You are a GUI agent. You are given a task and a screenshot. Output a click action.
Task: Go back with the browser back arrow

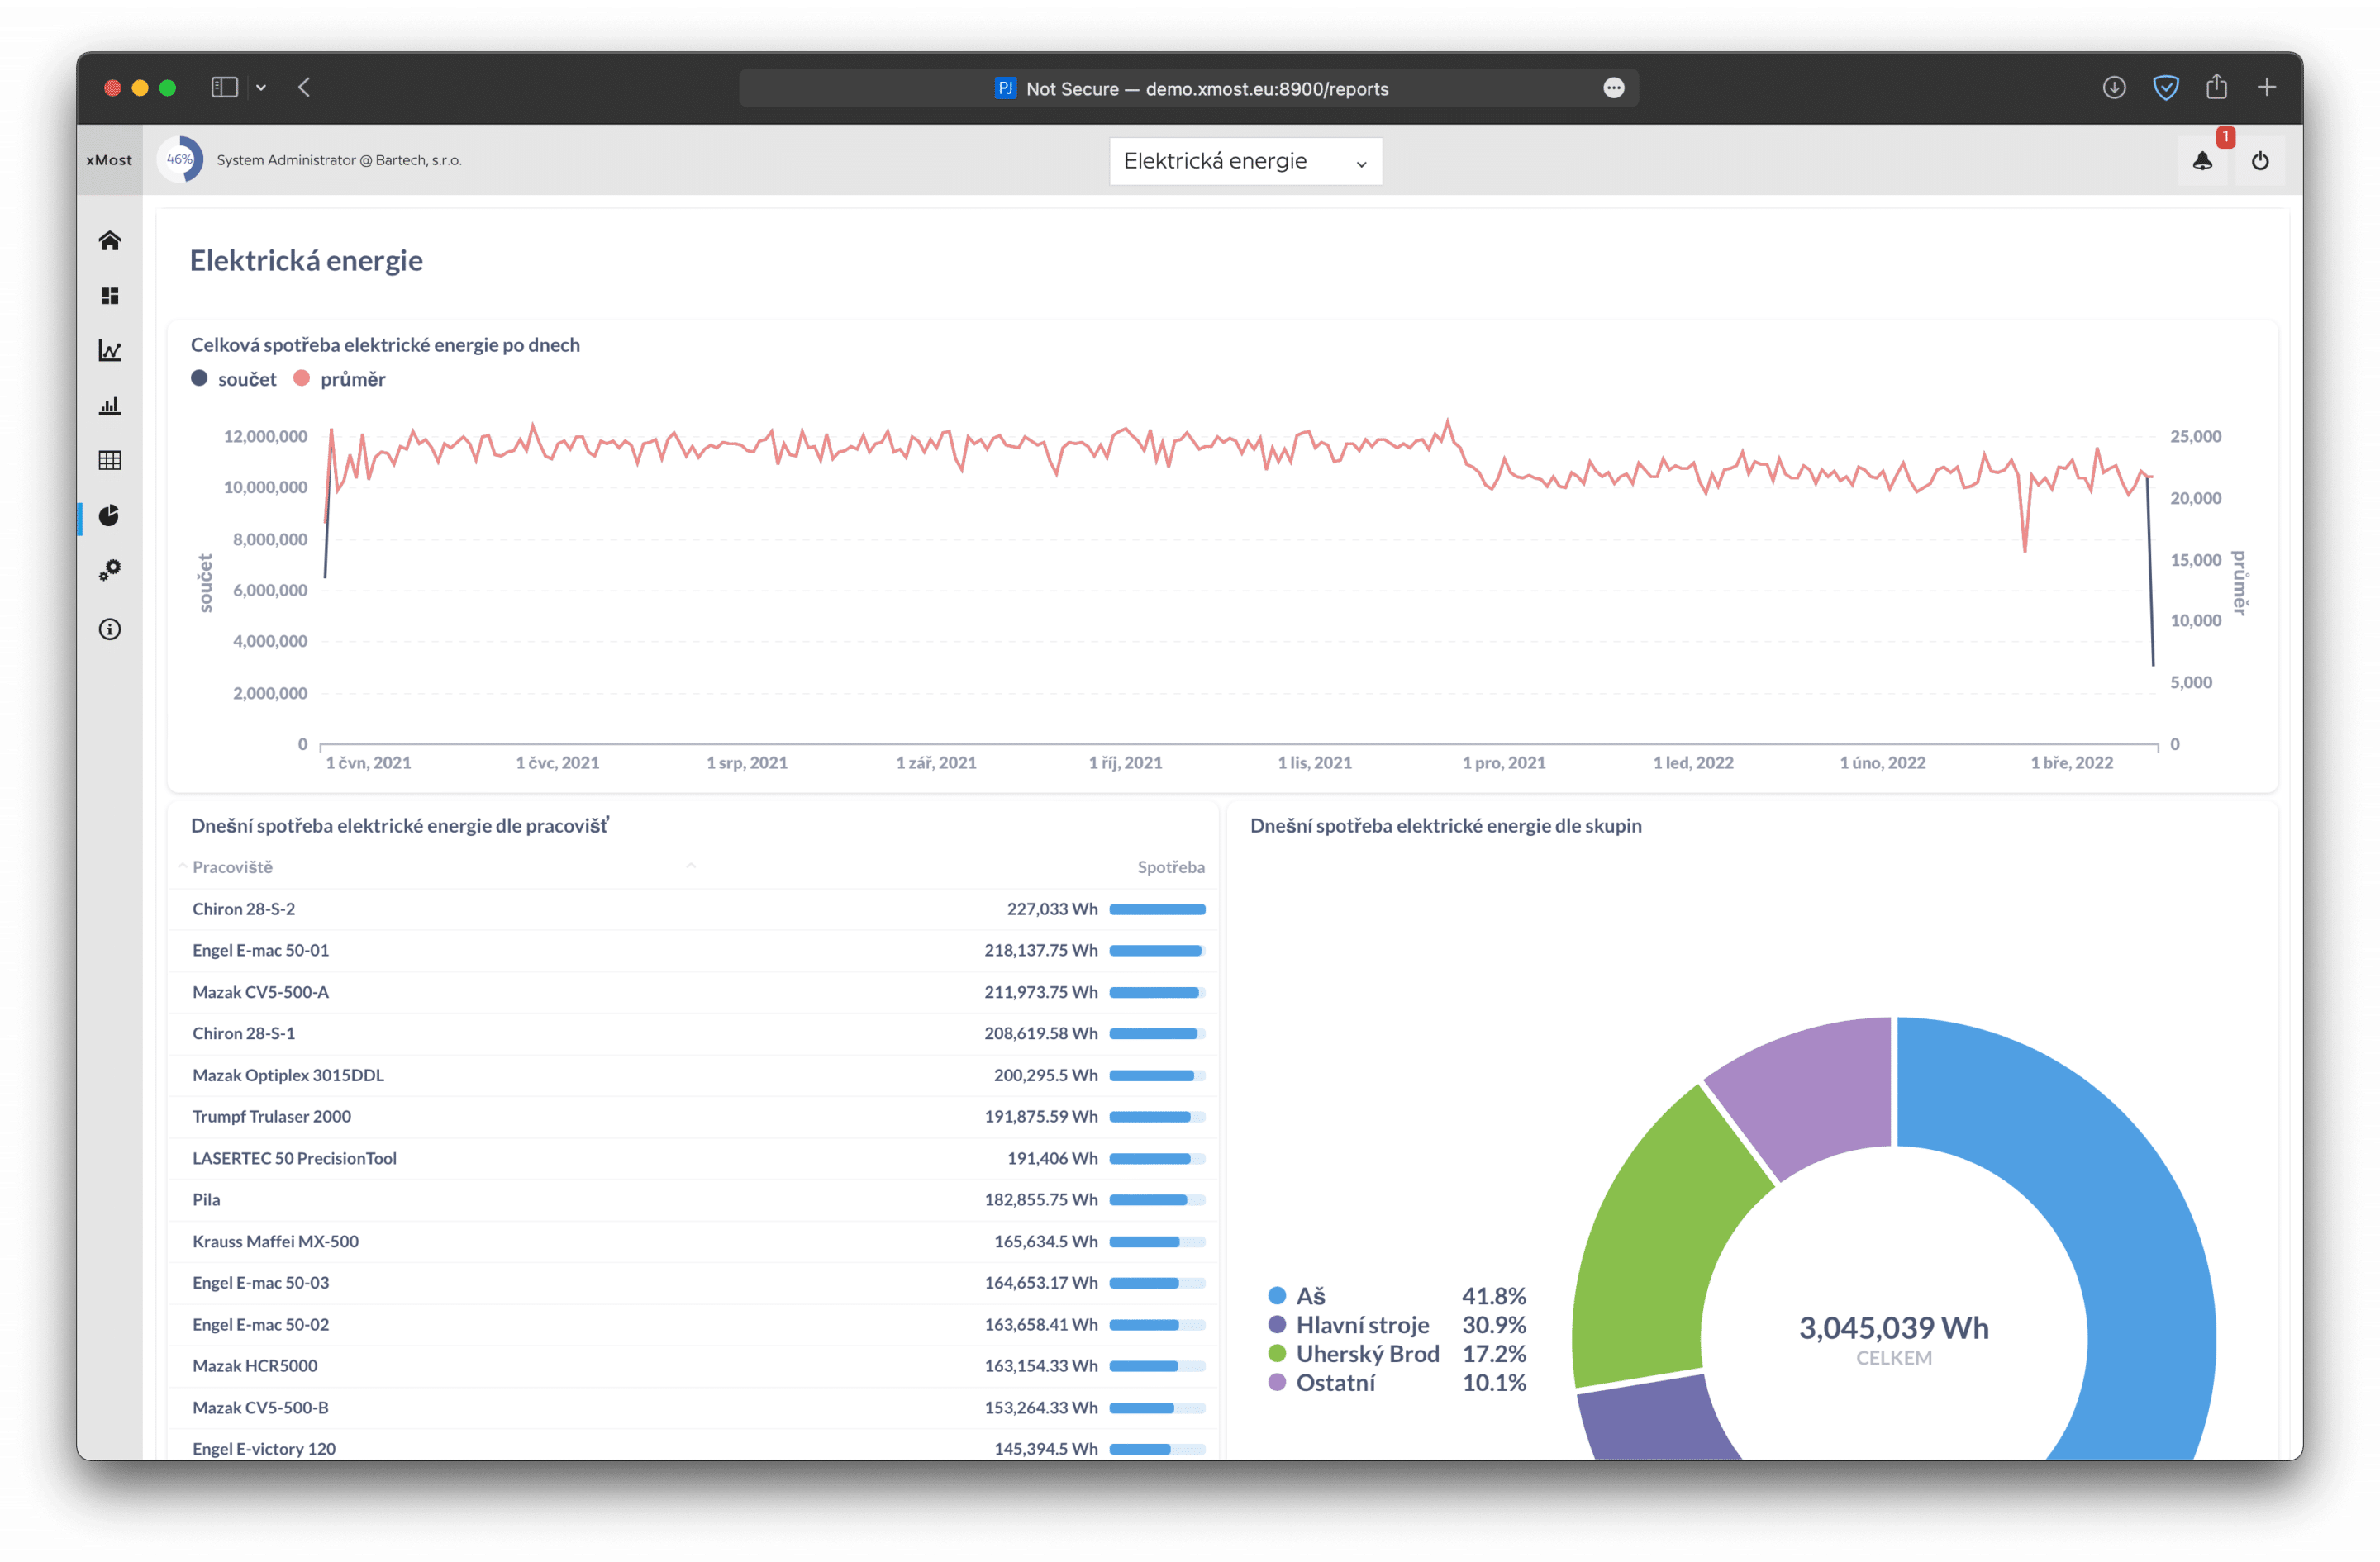click(x=304, y=88)
